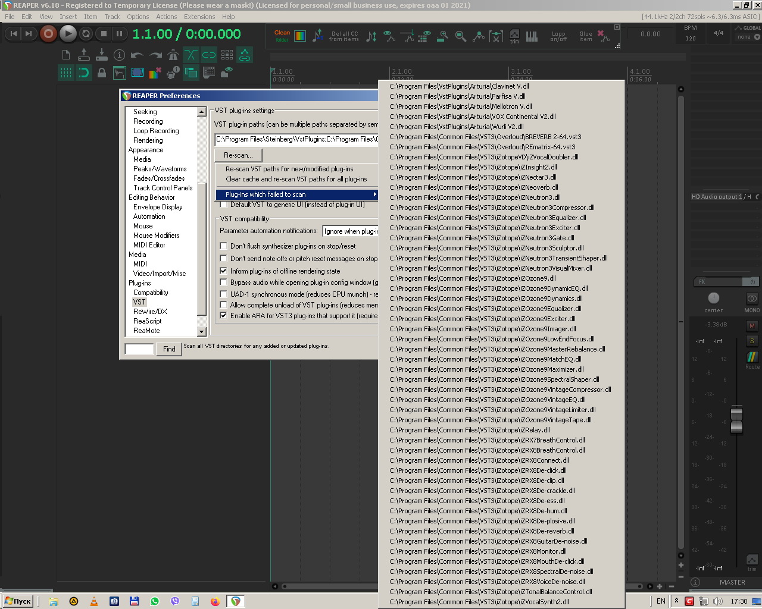
Task: Open project with the upload arrow icon
Action: pyautogui.click(x=84, y=55)
